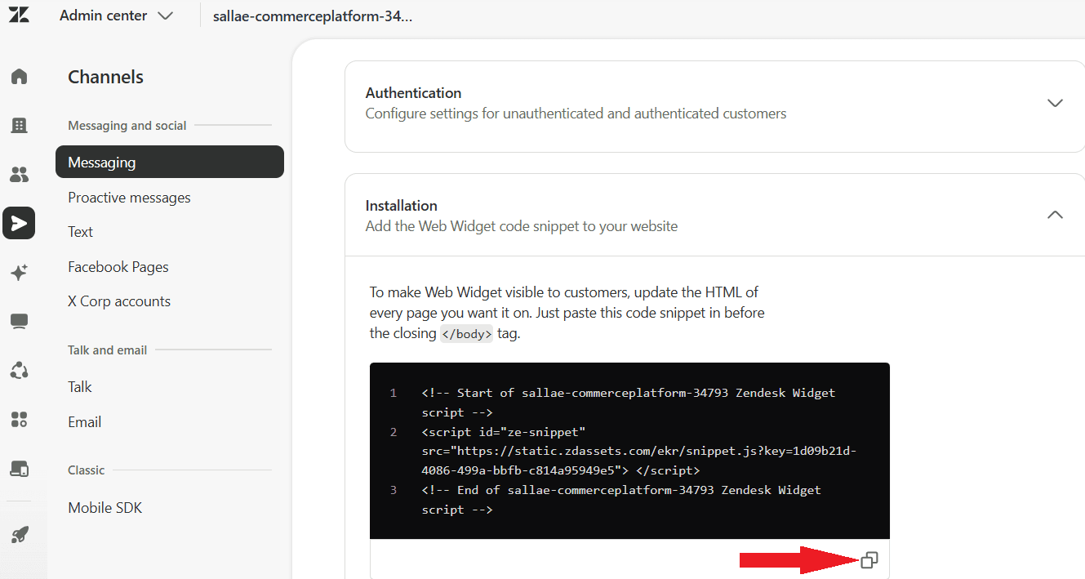Click the "</body>" inline code tag
Screen dimensions: 1085x579
467,333
